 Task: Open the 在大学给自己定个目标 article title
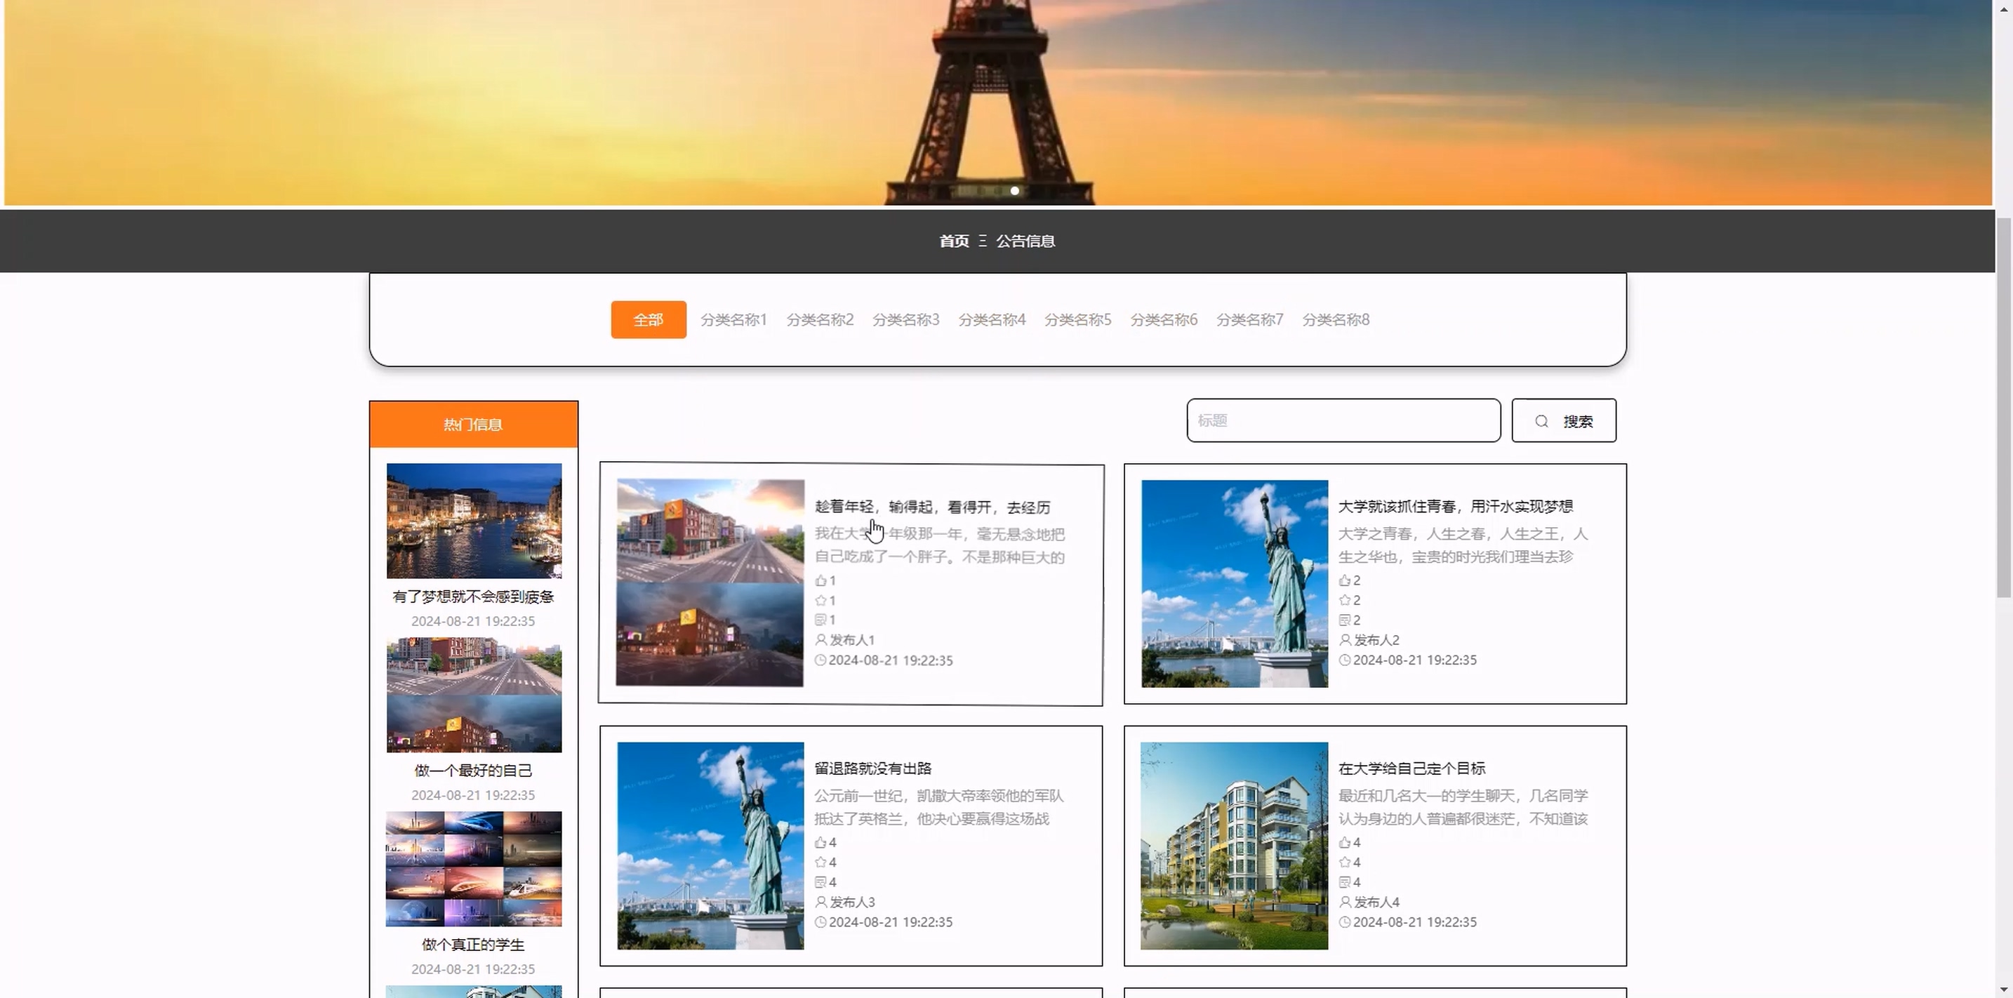(x=1411, y=769)
